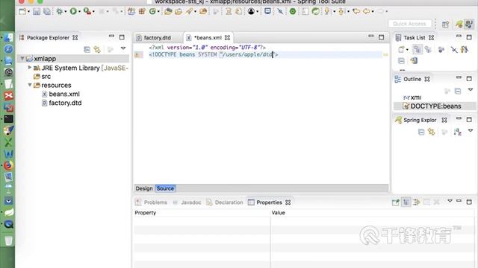The image size is (478, 268).
Task: Open the Package Explorer view menu triangle
Action: (x=123, y=48)
